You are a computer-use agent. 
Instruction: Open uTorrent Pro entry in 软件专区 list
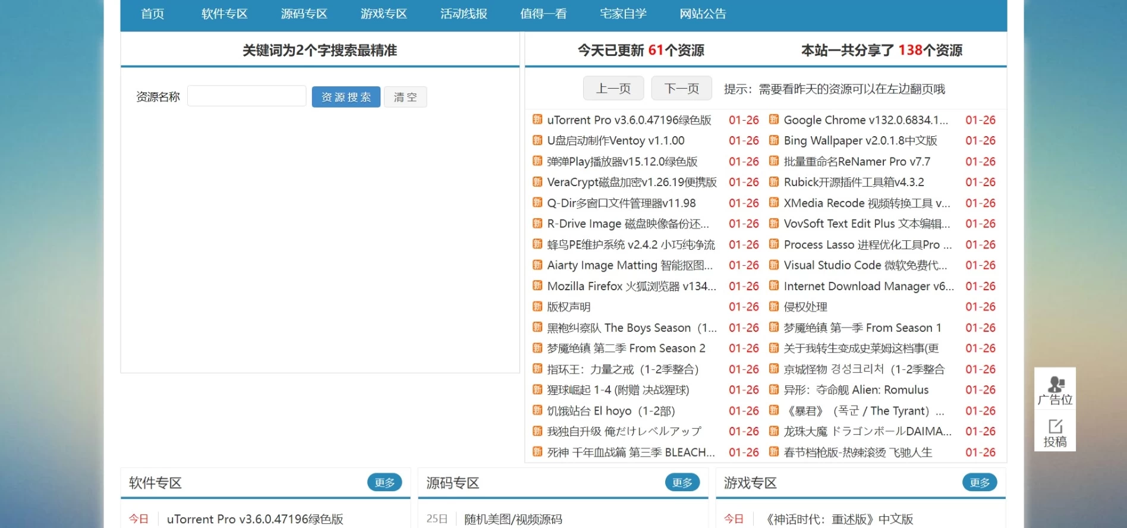(x=255, y=519)
